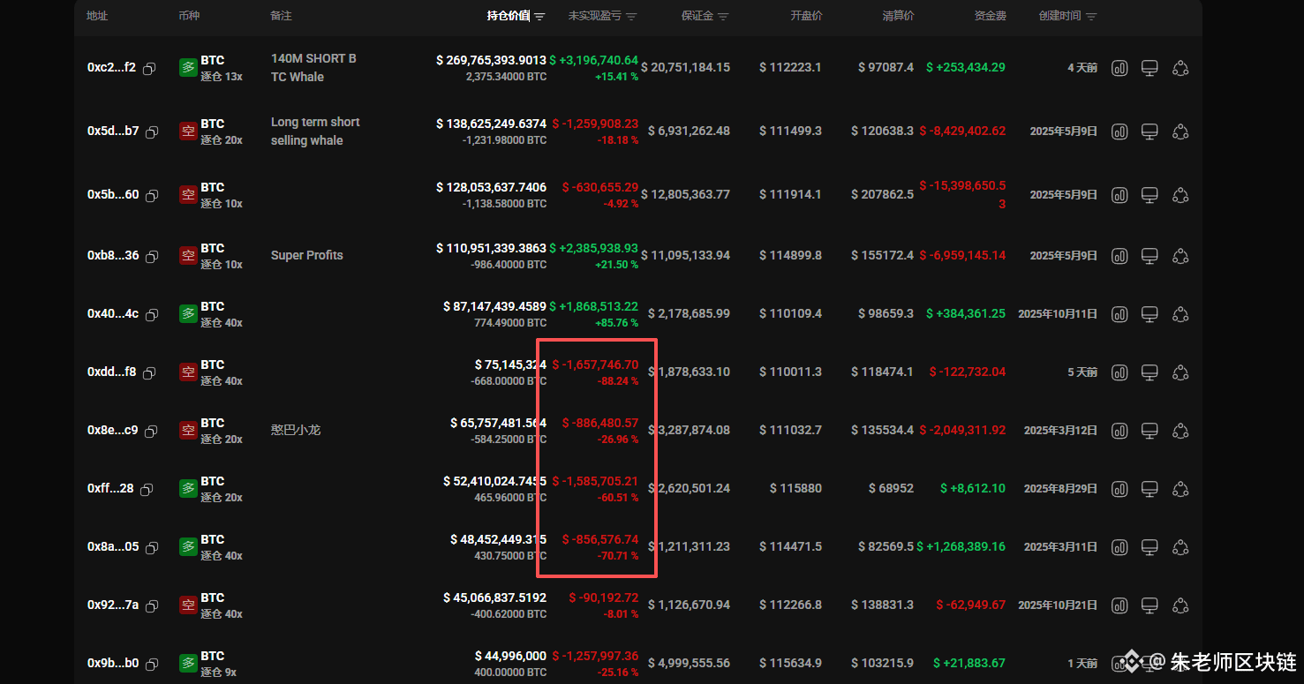1304x684 pixels.
Task: Click the 资金费 column header
Action: [990, 16]
